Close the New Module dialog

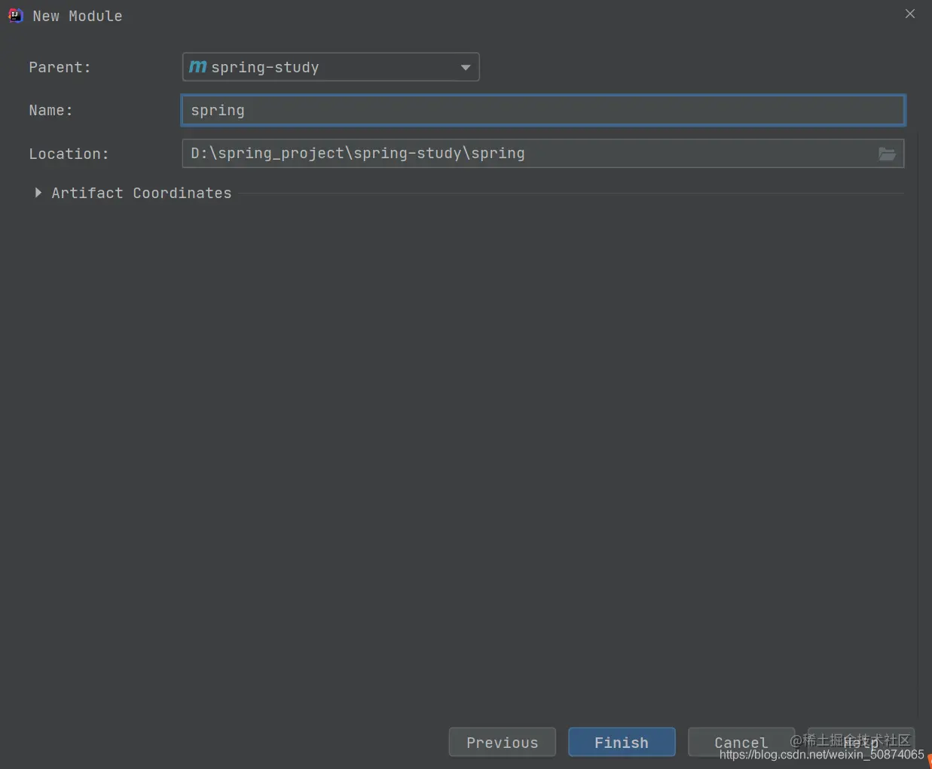tap(910, 14)
